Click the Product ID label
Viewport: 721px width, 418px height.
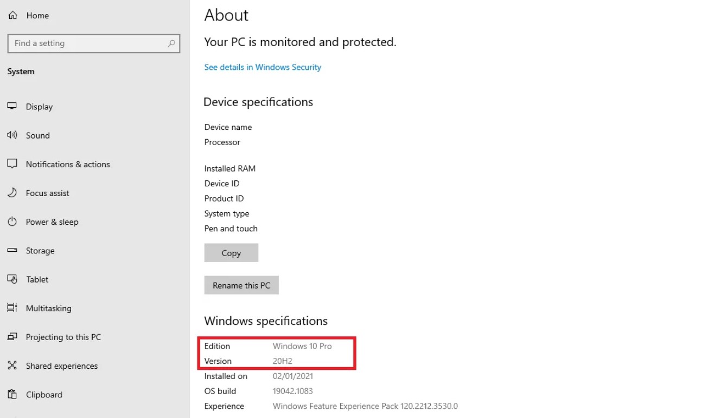224,198
